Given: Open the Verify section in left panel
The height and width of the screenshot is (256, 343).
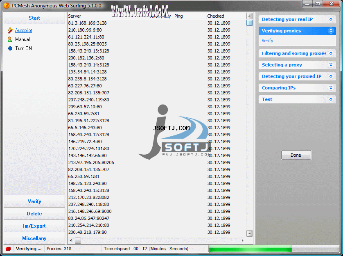Looking at the screenshot, I should click(34, 201).
